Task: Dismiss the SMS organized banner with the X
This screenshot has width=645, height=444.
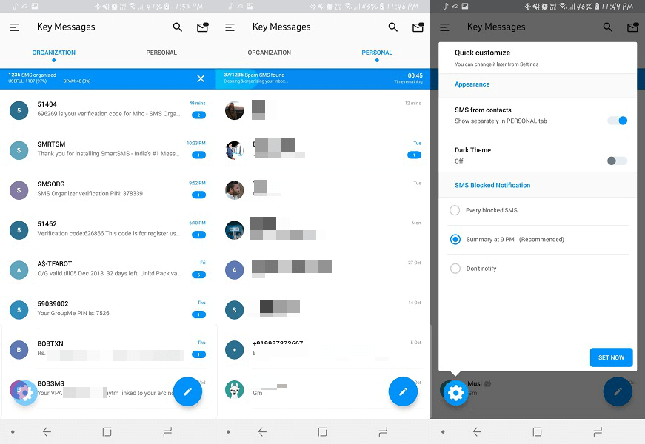Action: tap(200, 78)
